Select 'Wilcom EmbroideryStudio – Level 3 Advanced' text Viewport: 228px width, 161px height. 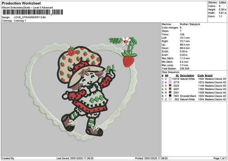point(27,8)
